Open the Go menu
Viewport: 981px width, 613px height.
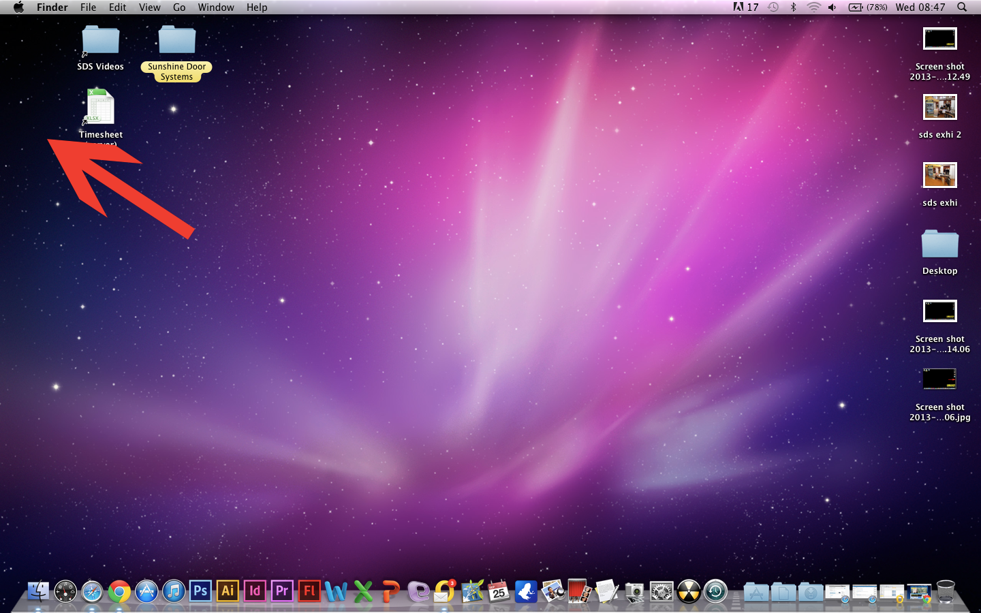tap(179, 7)
